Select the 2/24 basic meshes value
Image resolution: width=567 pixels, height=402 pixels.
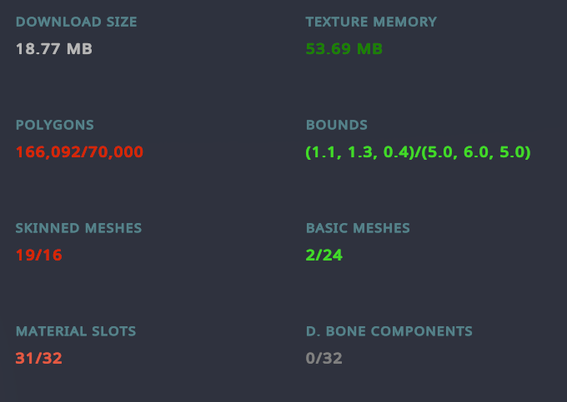(x=324, y=256)
